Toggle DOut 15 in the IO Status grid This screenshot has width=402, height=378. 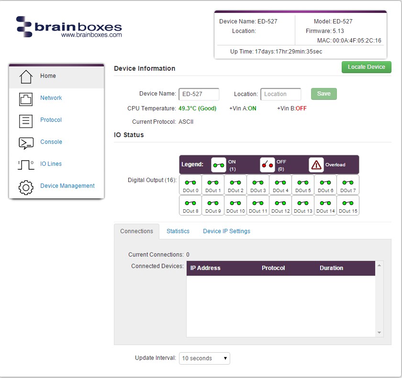348,205
